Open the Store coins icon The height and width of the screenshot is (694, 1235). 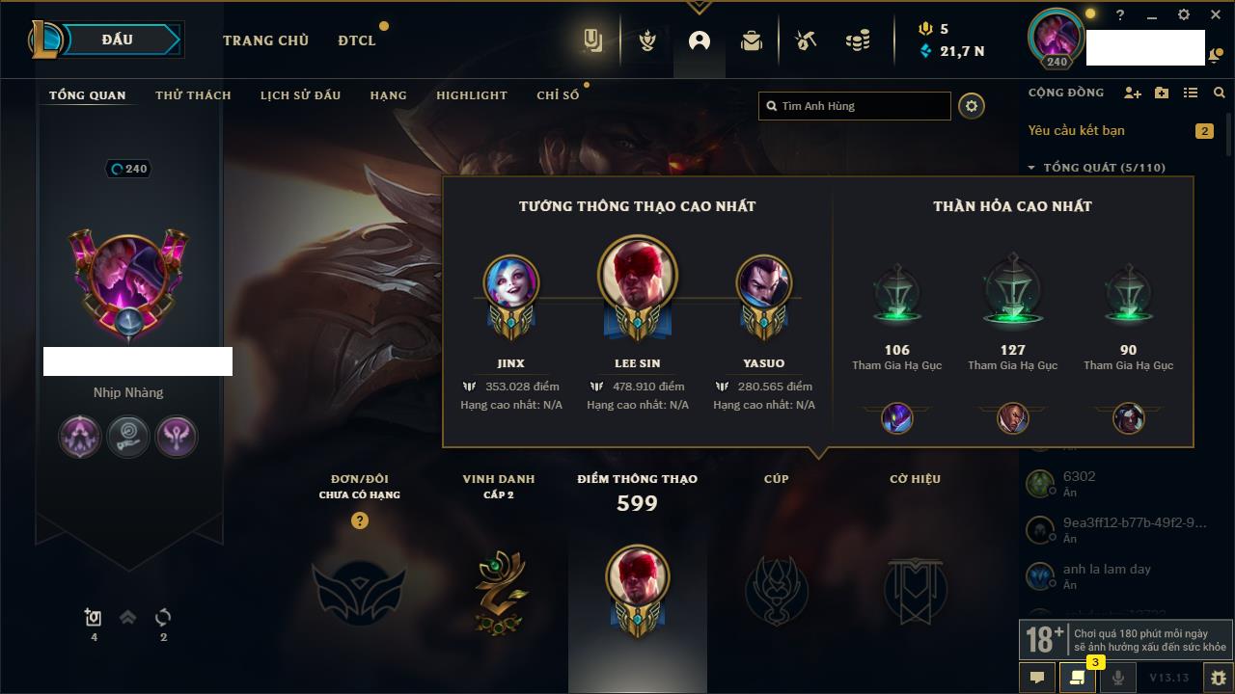click(x=858, y=40)
